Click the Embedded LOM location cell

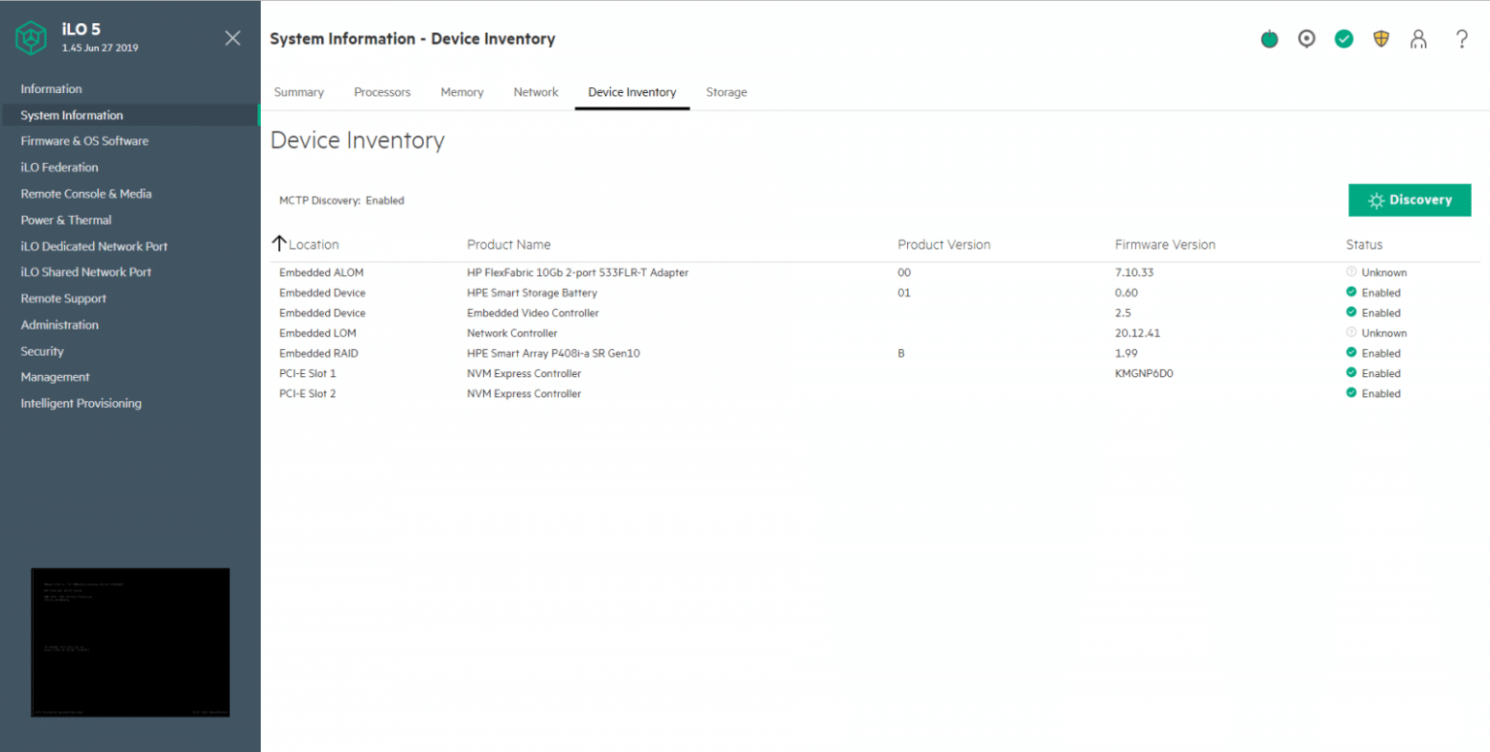[x=318, y=333]
